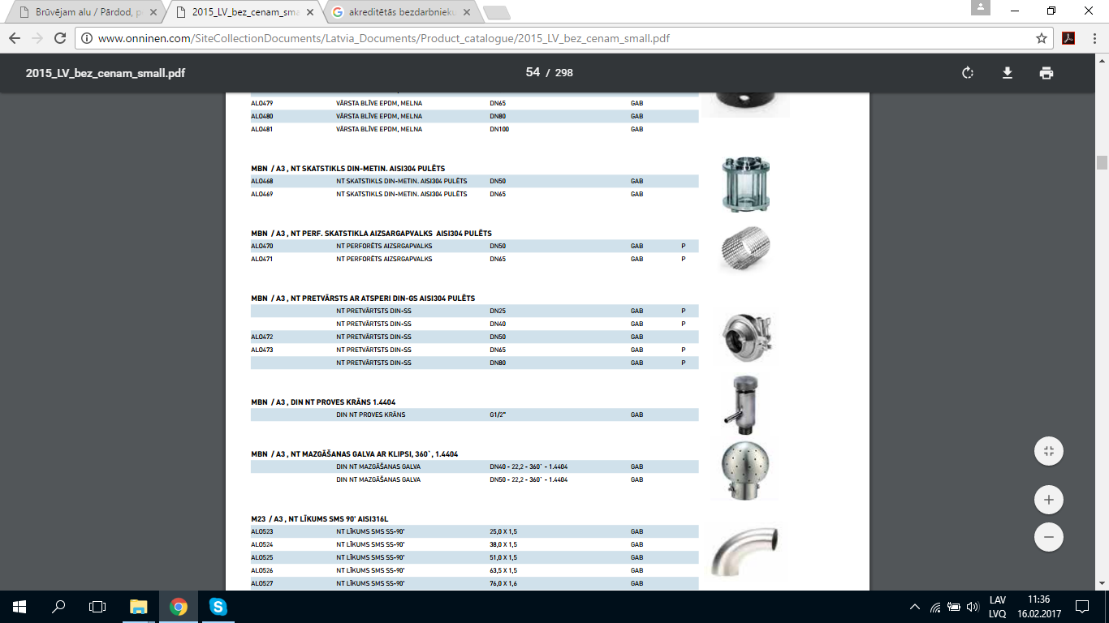Viewport: 1109px width, 623px height.
Task: Reload the current page
Action: [x=59, y=38]
